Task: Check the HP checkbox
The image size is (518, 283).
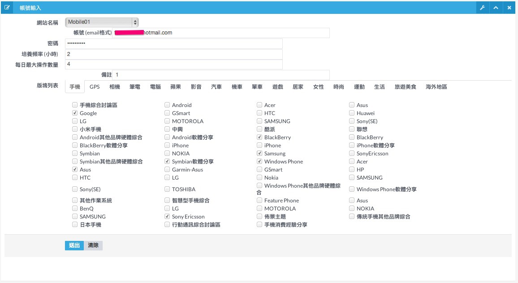Action: click(x=352, y=169)
